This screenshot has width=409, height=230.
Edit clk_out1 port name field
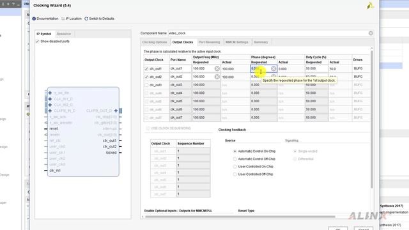point(180,68)
